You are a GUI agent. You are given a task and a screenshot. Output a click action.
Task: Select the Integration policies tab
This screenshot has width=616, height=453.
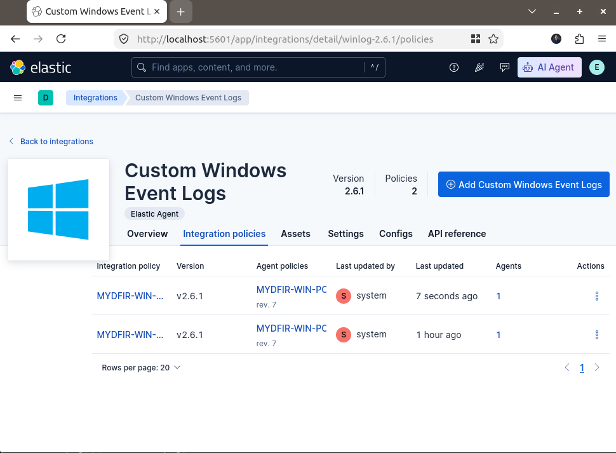pyautogui.click(x=224, y=234)
